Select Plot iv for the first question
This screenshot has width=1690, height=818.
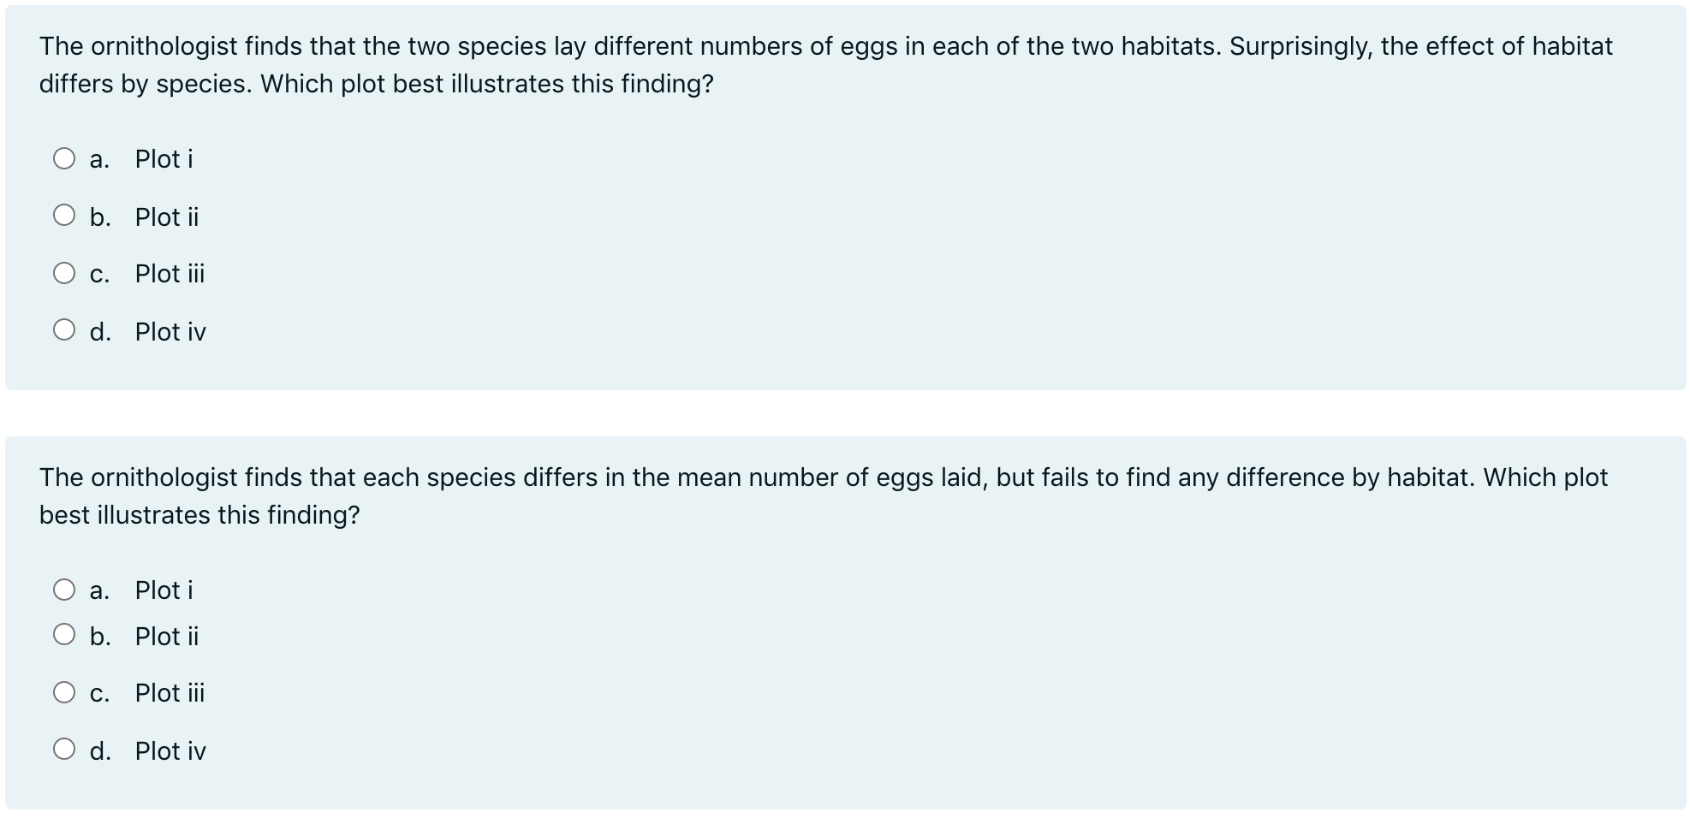click(x=65, y=329)
